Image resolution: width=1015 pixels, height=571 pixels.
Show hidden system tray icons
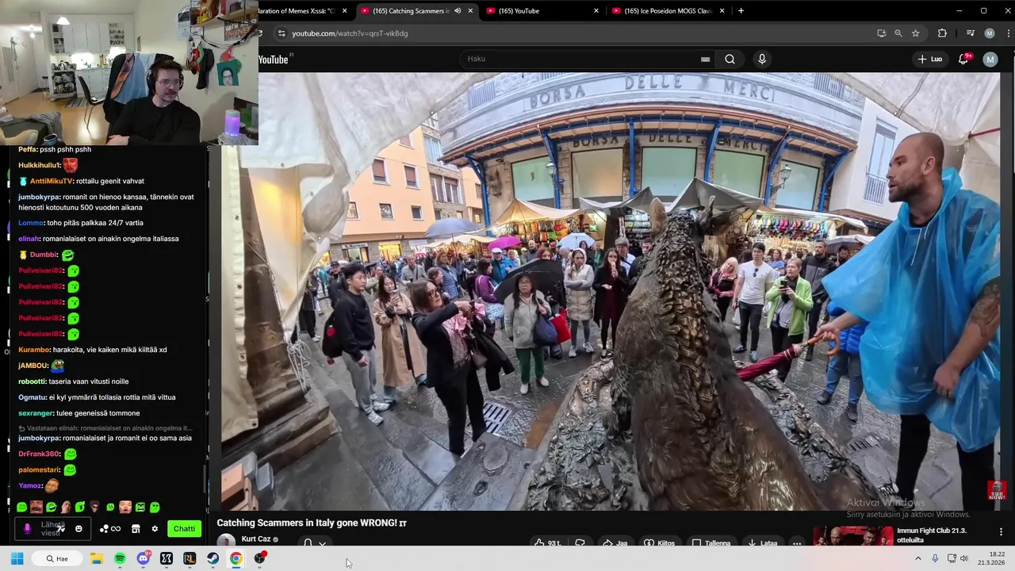[x=918, y=558]
